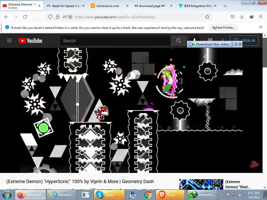Click the page scrollbar down arrow
Image resolution: width=267 pixels, height=200 pixels.
(x=265, y=187)
